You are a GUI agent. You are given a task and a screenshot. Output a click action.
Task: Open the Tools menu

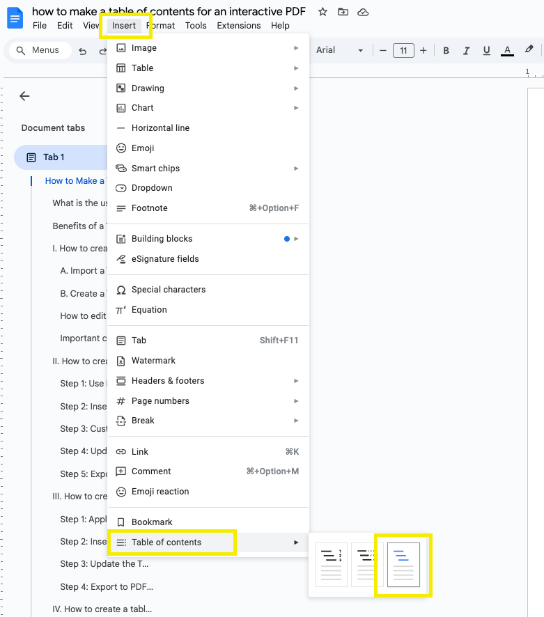[196, 26]
